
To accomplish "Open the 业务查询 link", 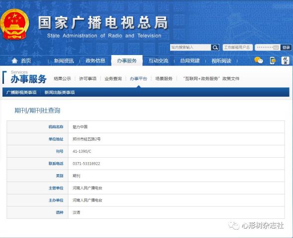I will click(113, 79).
